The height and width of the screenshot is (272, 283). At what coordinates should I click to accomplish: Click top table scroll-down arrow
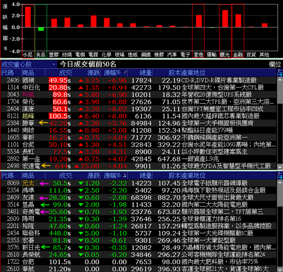[x=280, y=167]
